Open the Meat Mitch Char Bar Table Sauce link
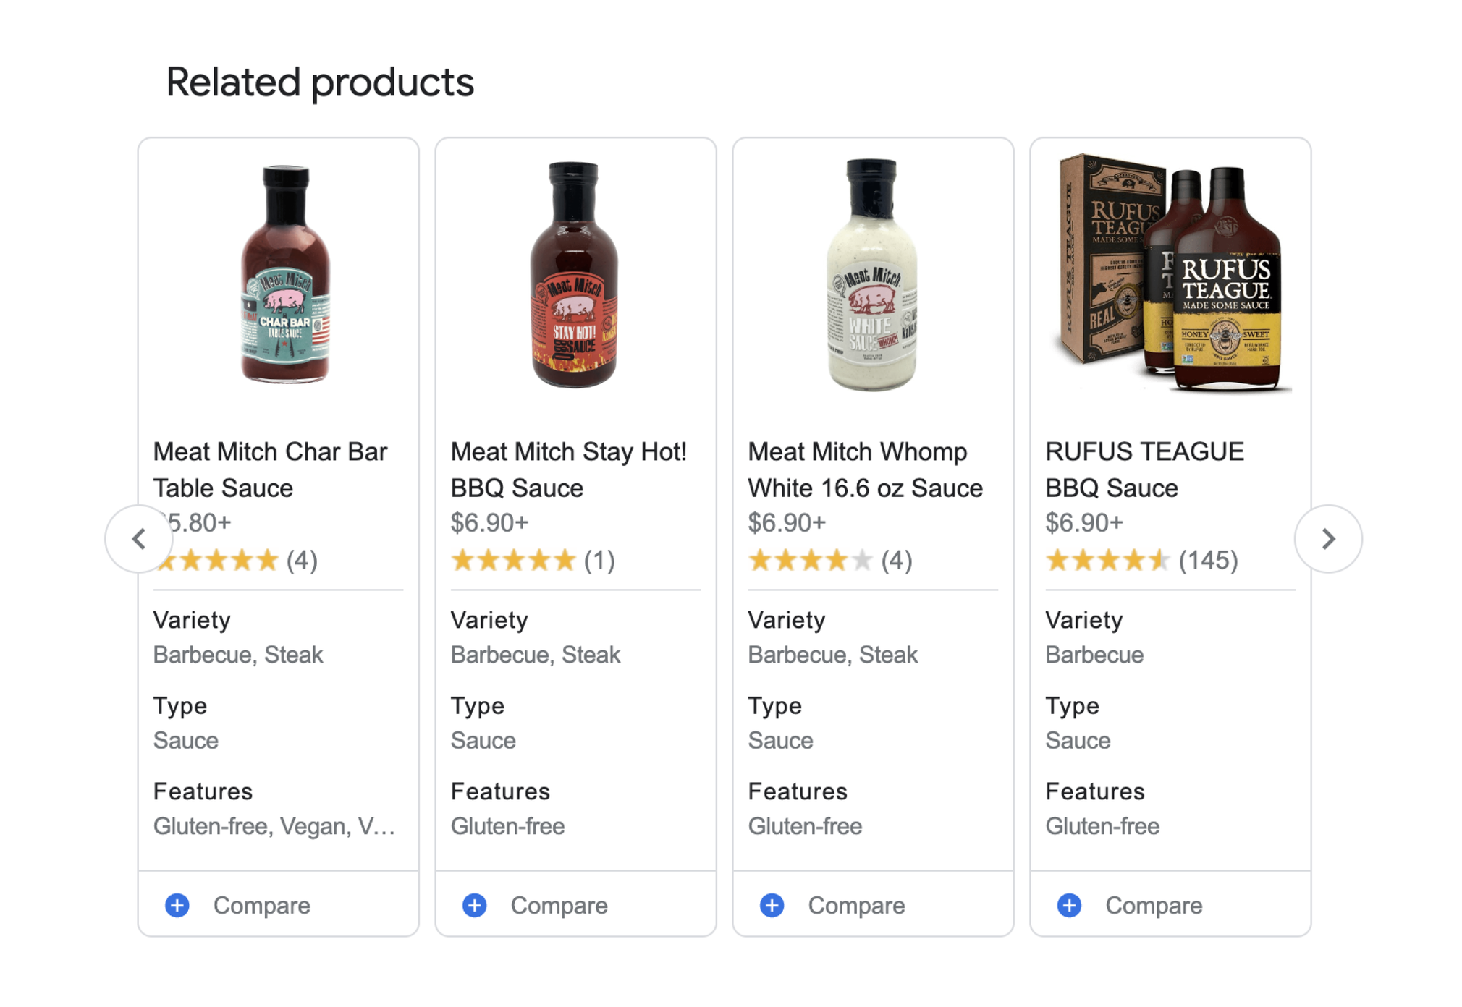Image resolution: width=1462 pixels, height=1007 pixels. (x=270, y=469)
